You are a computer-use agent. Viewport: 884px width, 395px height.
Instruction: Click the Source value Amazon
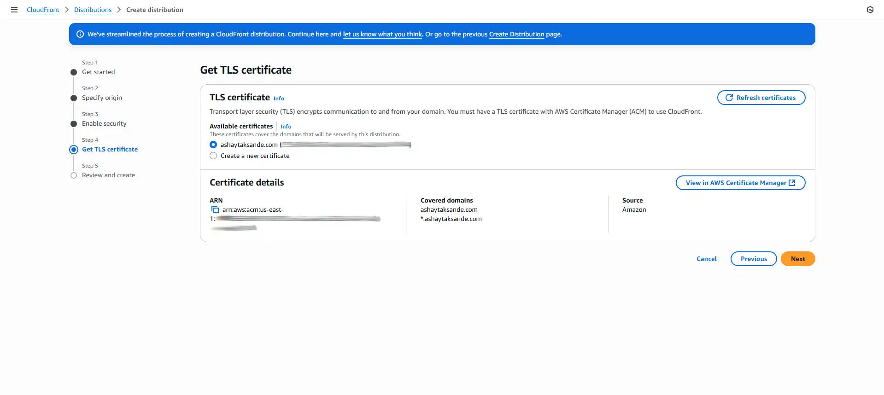click(634, 209)
